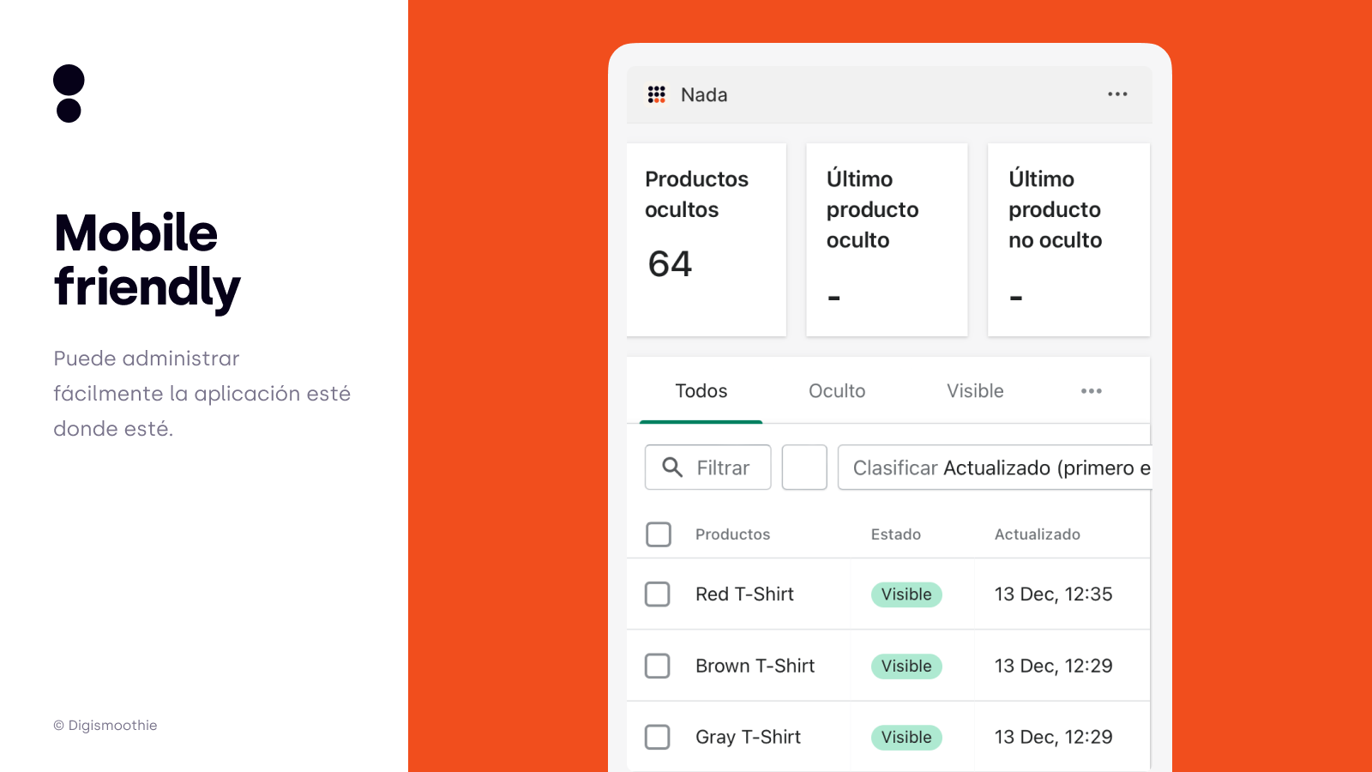Click the Productos ocultos card
Screen dimensions: 1372x772
pyautogui.click(x=707, y=239)
